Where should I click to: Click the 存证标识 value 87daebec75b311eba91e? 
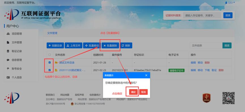[x=148, y=70]
